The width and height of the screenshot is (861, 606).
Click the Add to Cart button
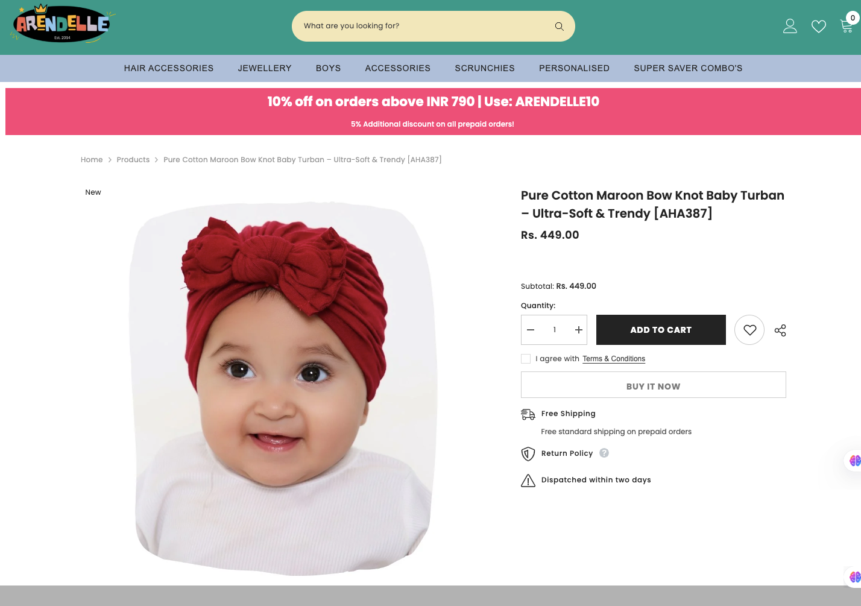(661, 330)
